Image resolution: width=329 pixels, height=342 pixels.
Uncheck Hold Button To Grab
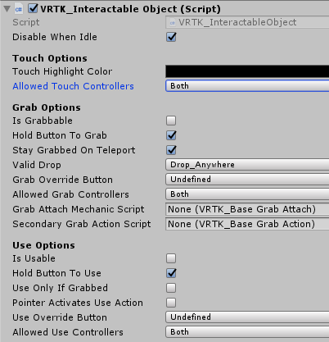pos(171,135)
